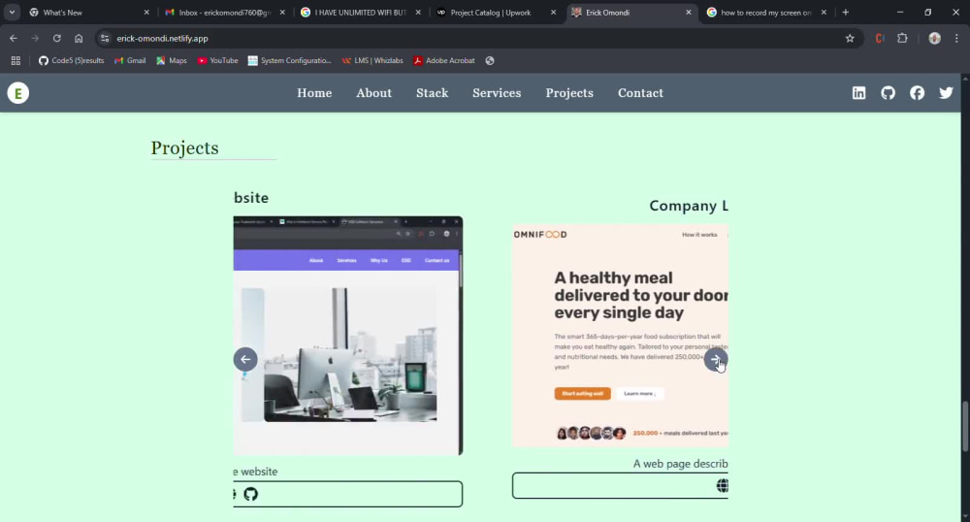Open the Facebook icon in site header
The image size is (970, 522).
917,93
